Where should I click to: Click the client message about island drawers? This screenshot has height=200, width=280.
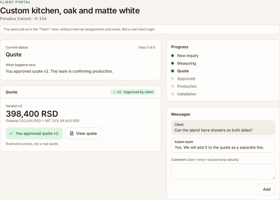coord(223,128)
